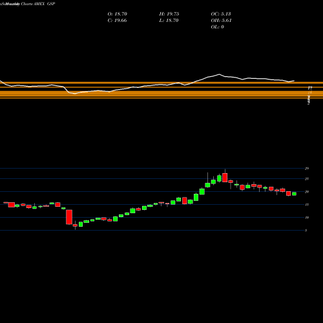Click the 25 price axis label

click(307, 179)
